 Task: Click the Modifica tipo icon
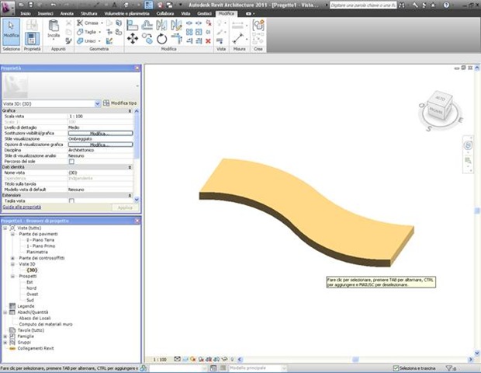click(106, 103)
